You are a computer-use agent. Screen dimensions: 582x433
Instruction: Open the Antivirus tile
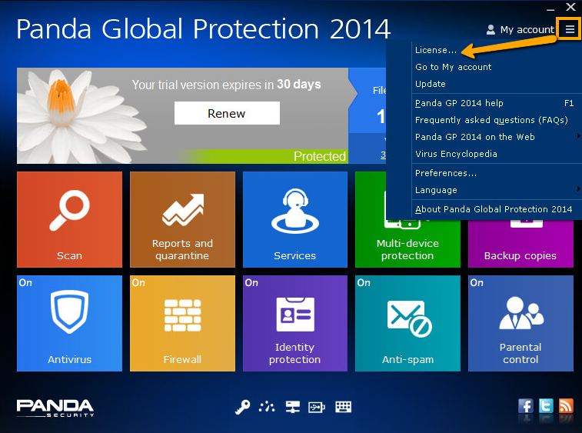coord(69,323)
